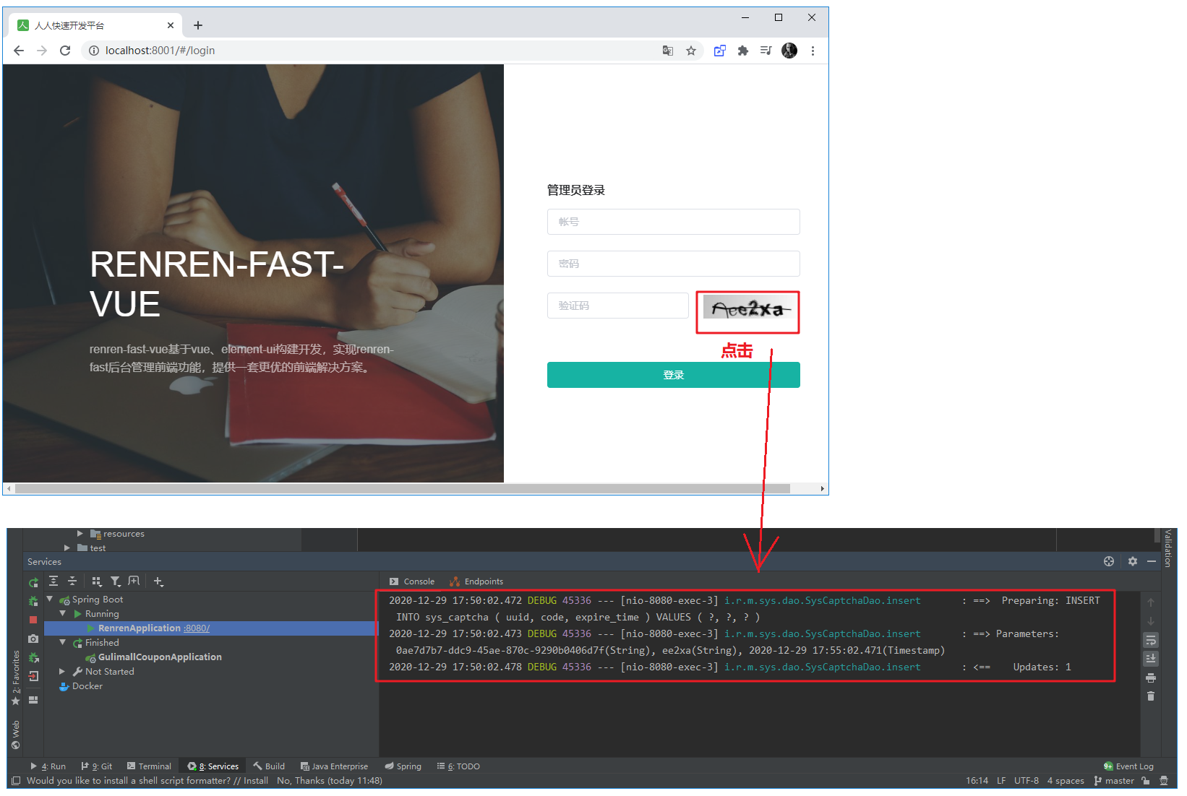Screen dimensions: 1187x796
Task: Open the 2: Favorites side panel
Action: click(16, 678)
